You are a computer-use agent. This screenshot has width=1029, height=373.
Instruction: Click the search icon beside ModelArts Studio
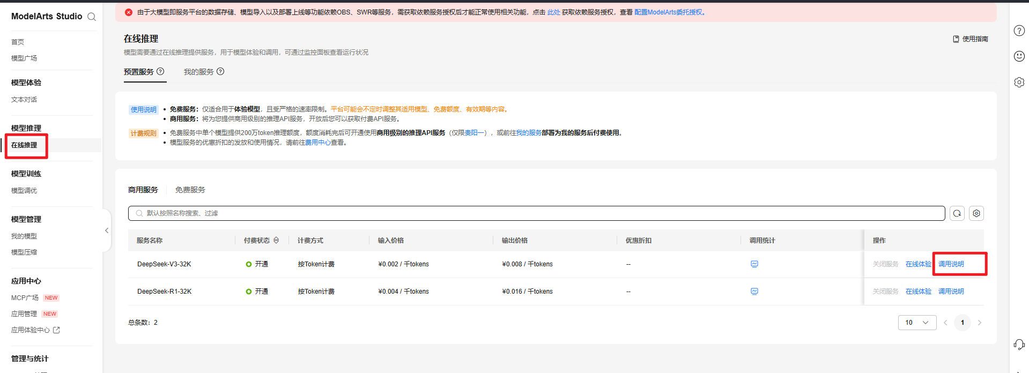[x=92, y=17]
